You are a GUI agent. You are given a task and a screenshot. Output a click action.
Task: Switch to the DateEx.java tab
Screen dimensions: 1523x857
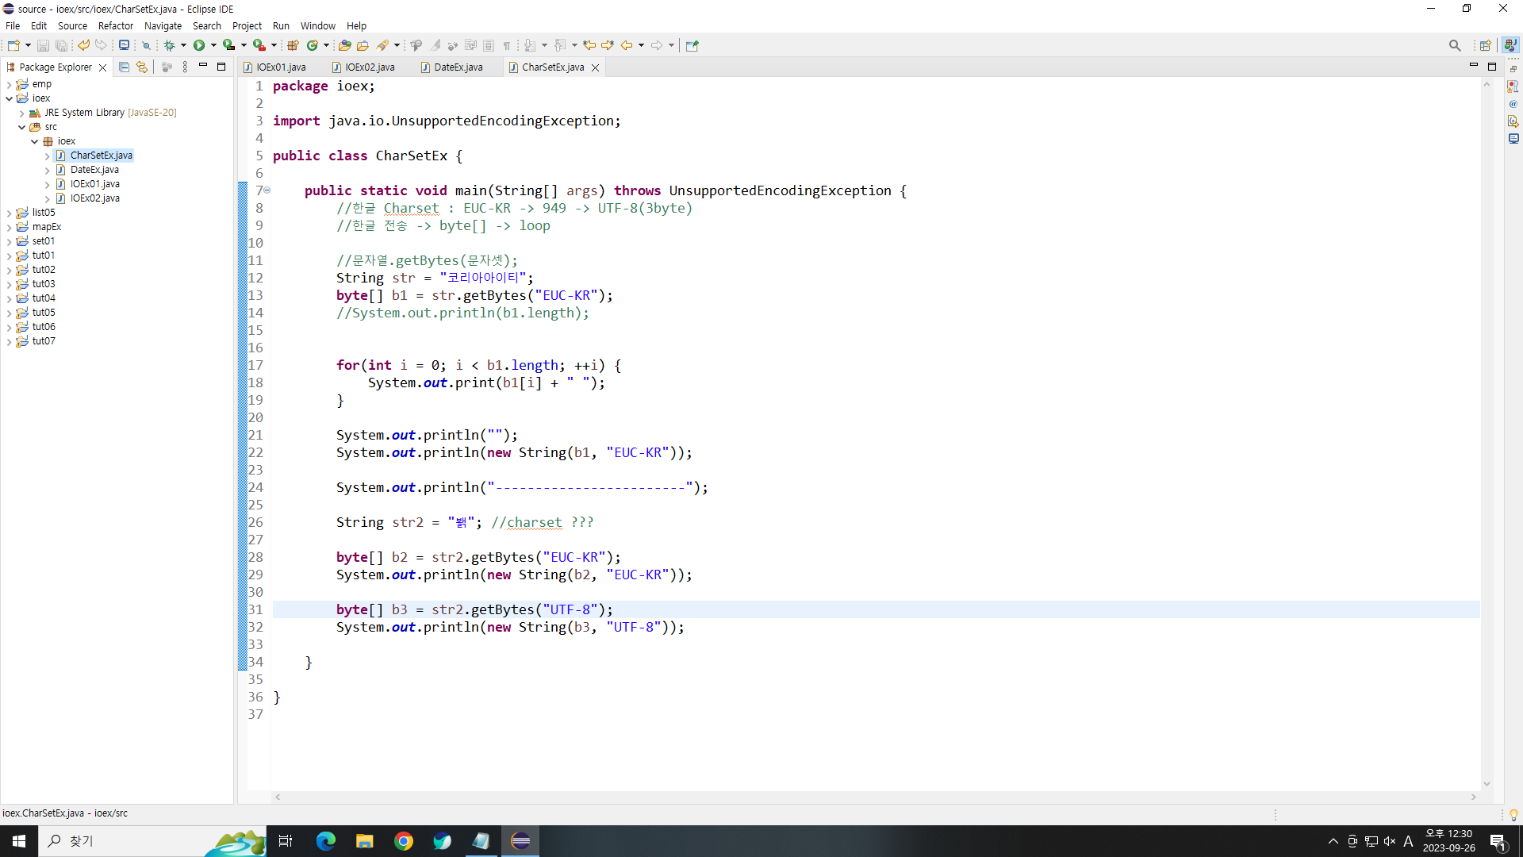click(458, 67)
